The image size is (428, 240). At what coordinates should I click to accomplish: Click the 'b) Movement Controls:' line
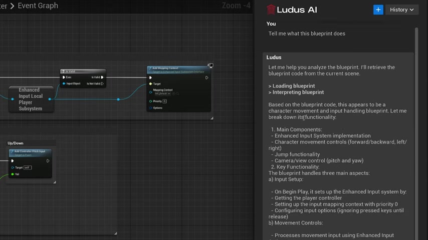(296, 223)
